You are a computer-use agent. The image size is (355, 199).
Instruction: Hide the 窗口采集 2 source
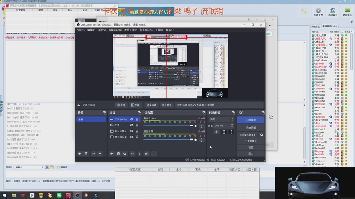click(132, 131)
